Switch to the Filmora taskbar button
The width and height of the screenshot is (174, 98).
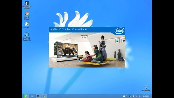point(38,96)
